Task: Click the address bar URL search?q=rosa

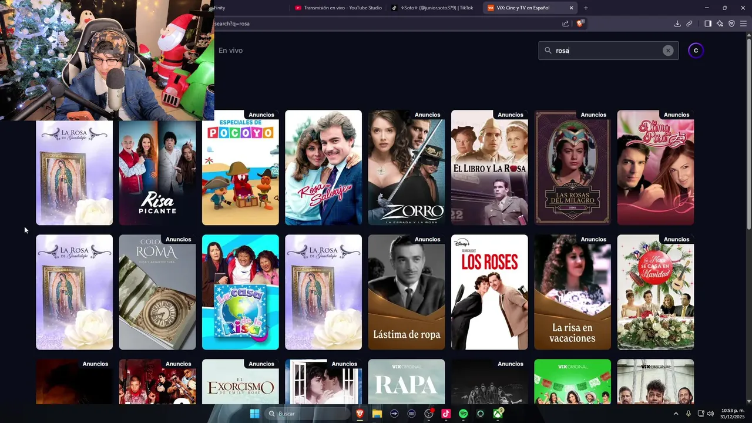Action: click(232, 23)
